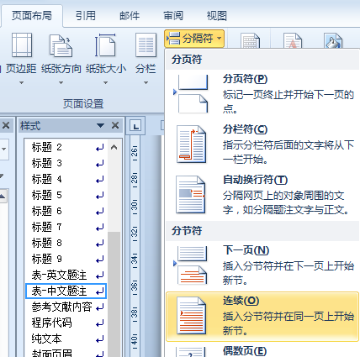This screenshot has width=360, height=357.
Task: Select the 标题 5 style
Action: [66, 195]
